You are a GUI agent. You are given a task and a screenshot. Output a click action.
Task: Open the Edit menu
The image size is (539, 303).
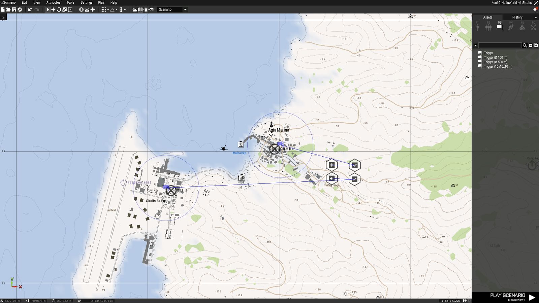[24, 2]
